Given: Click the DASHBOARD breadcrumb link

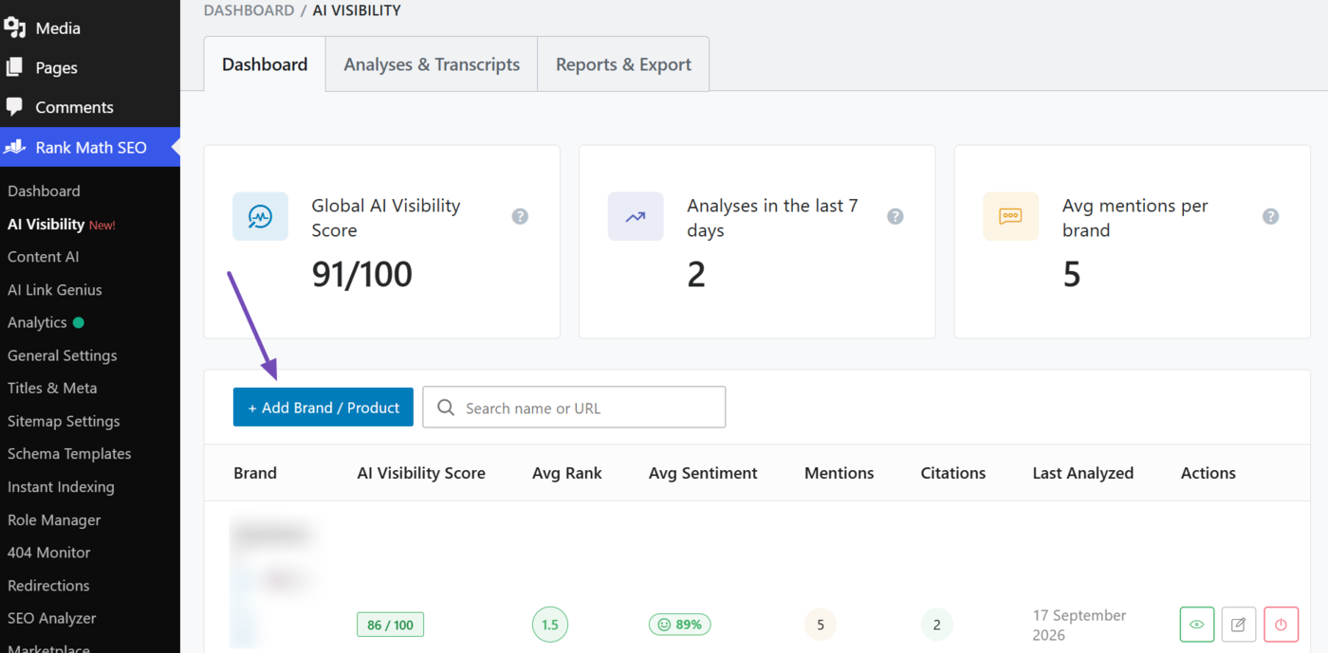Looking at the screenshot, I should (249, 10).
